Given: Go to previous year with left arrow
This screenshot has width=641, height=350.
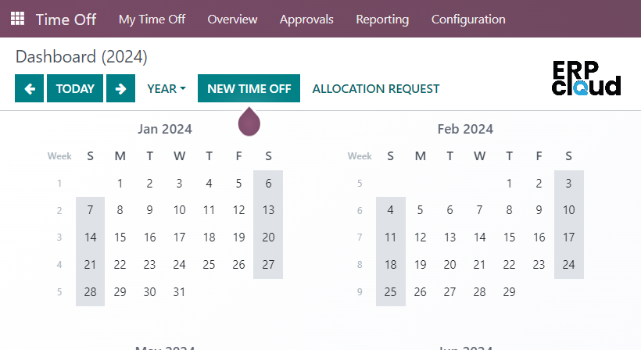Looking at the screenshot, I should coord(30,88).
